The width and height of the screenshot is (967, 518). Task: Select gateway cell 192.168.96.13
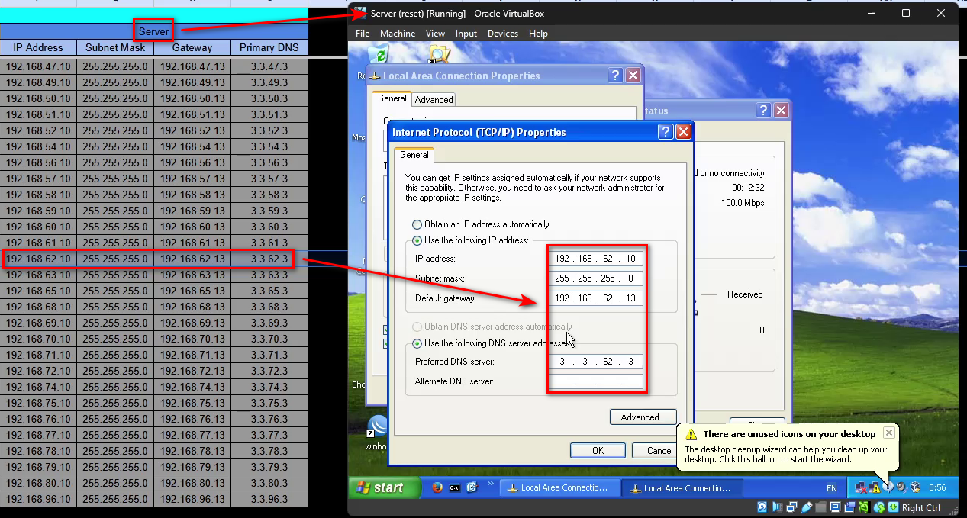[192, 500]
